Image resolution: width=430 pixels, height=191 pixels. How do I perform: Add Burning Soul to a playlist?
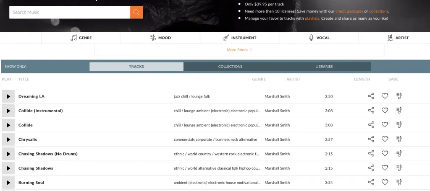399,182
